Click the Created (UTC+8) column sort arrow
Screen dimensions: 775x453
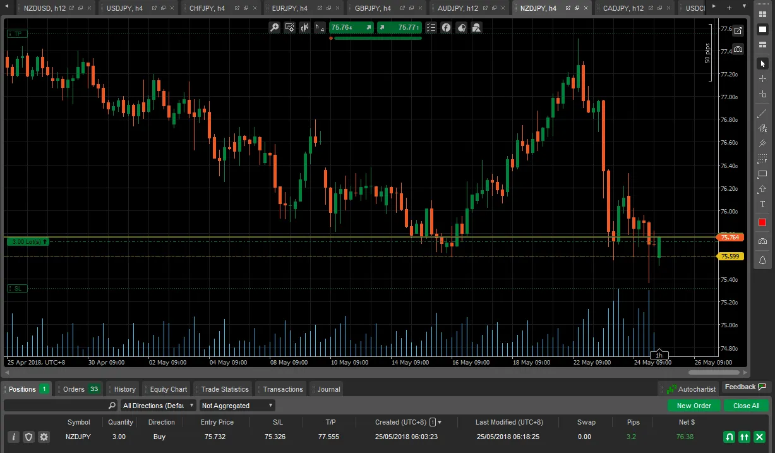click(440, 422)
